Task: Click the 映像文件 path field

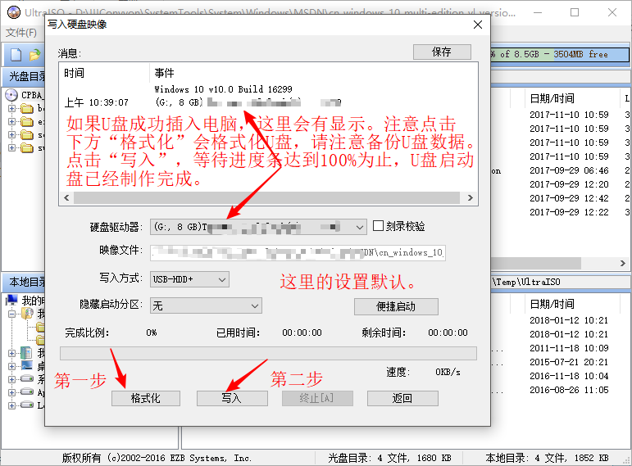Action: pos(298,252)
